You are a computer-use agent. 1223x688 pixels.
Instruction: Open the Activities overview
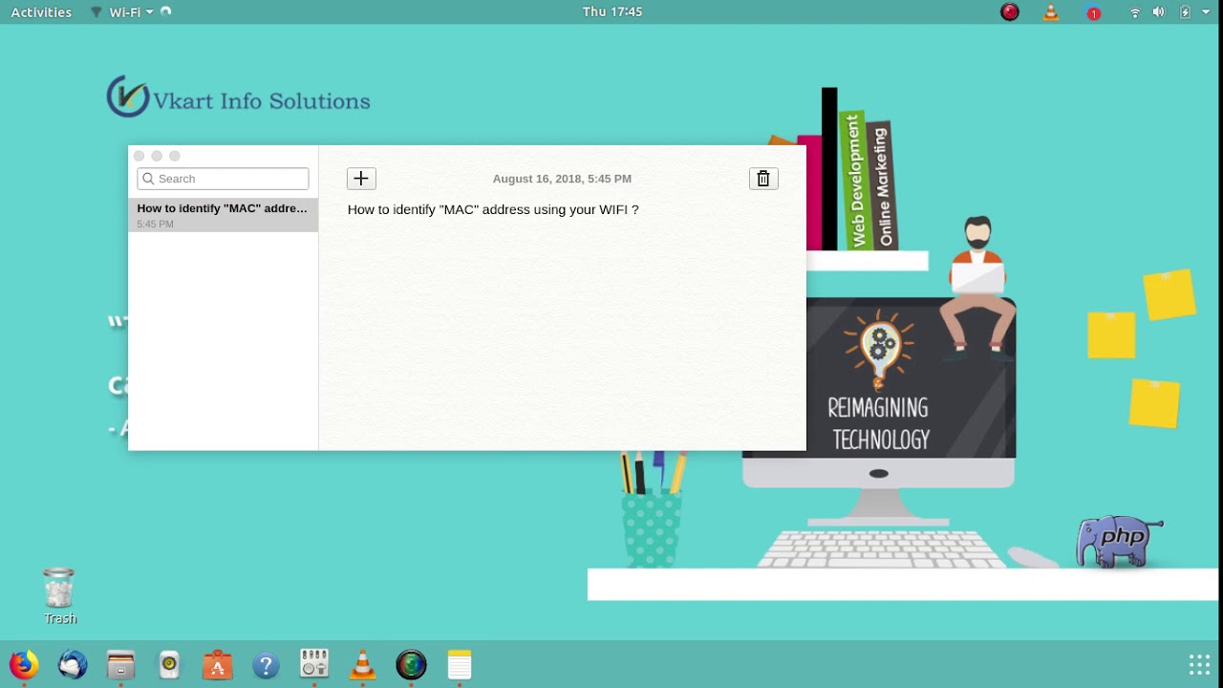(41, 11)
